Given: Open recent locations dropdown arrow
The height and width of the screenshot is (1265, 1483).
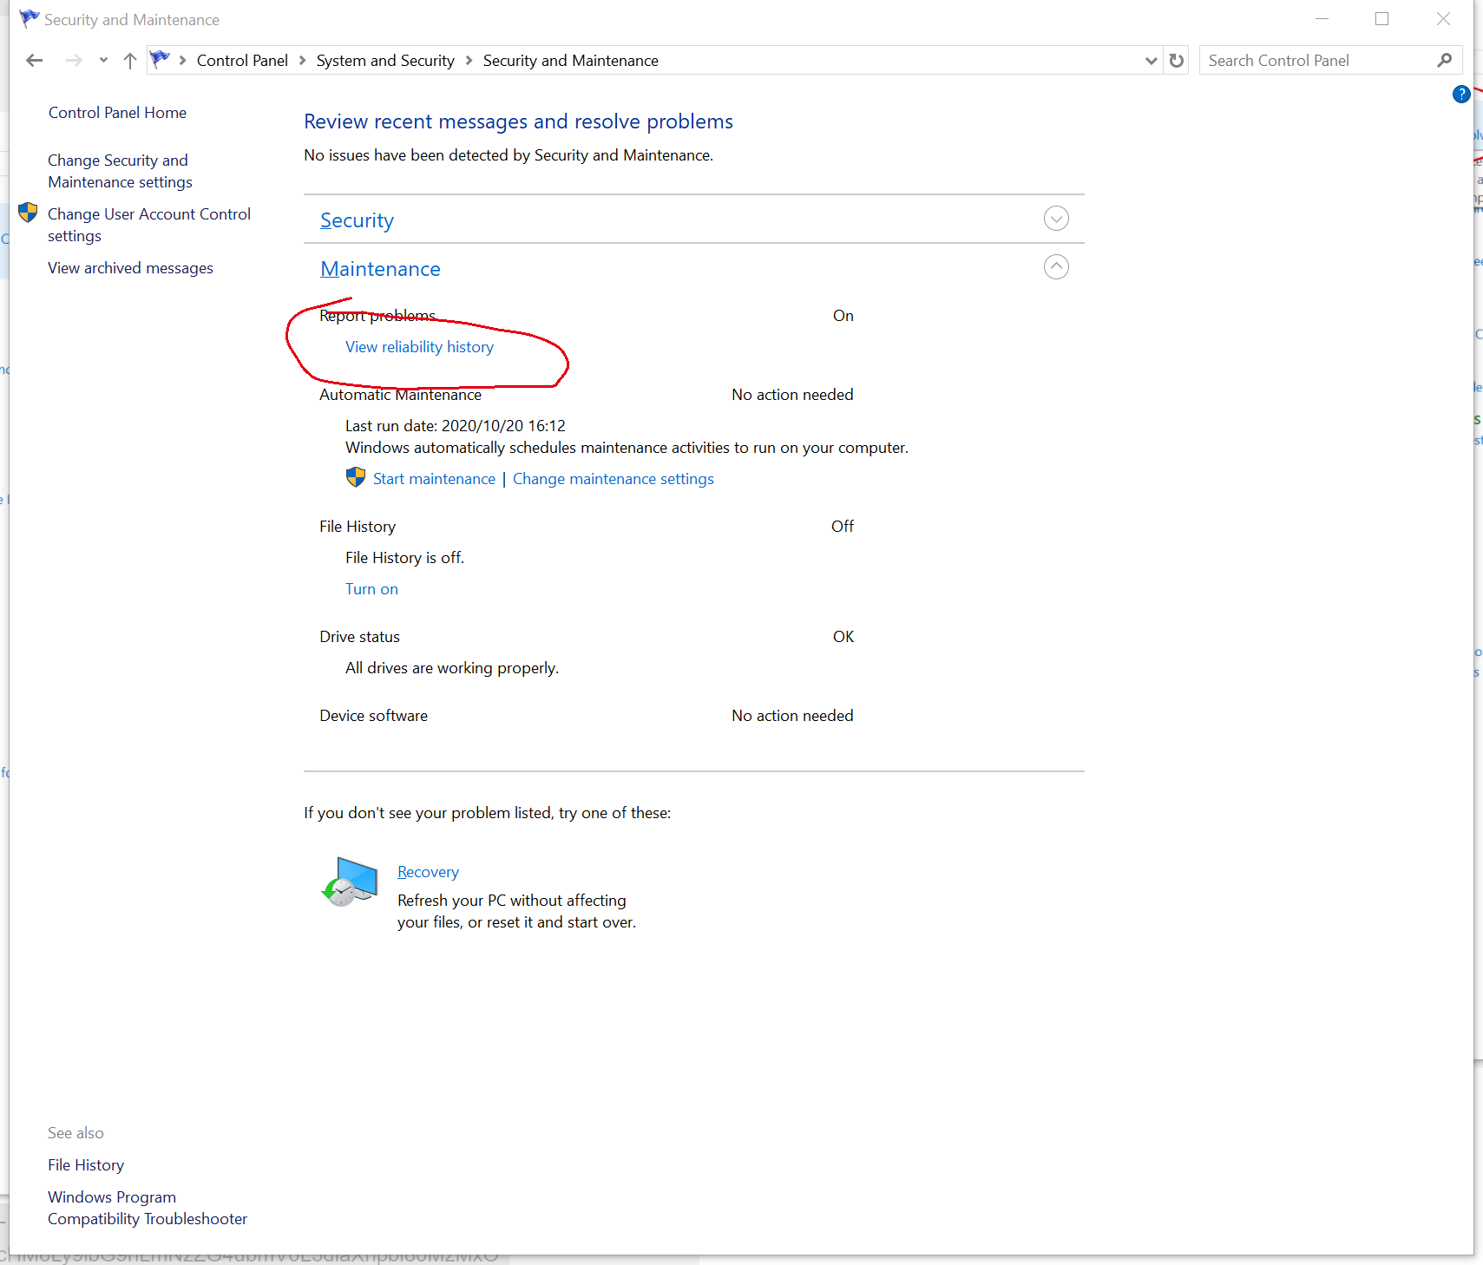Looking at the screenshot, I should point(103,60).
